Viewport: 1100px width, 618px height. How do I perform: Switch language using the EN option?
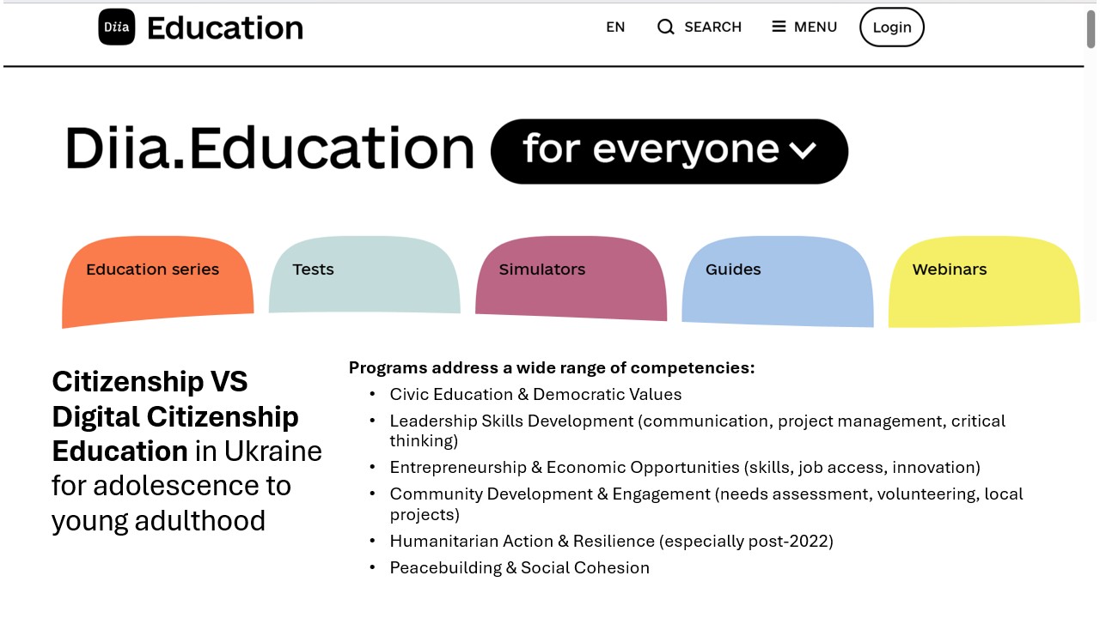[615, 27]
